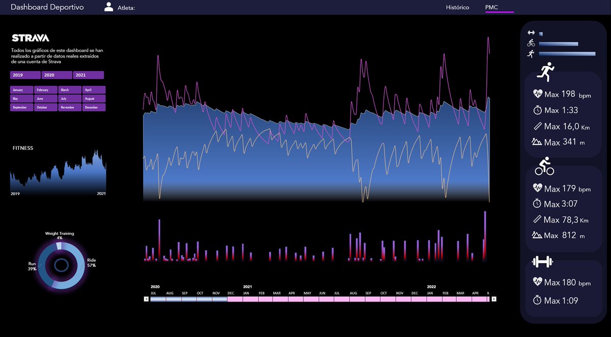Click the athlete profile person icon
611x337 pixels.
(108, 7)
